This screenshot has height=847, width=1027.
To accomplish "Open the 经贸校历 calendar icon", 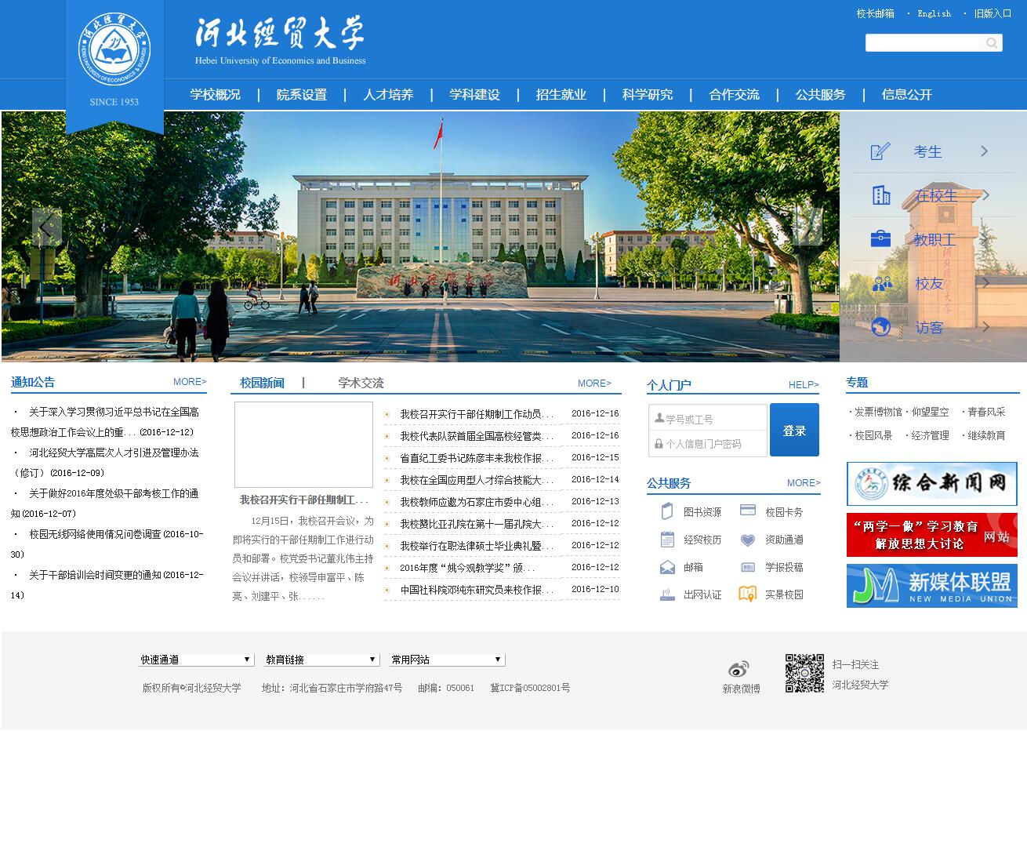I will click(667, 539).
